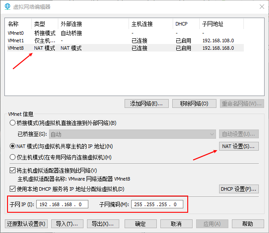Click subnet address 192.168.108.0
The image size is (269, 233).
(x=218, y=41)
